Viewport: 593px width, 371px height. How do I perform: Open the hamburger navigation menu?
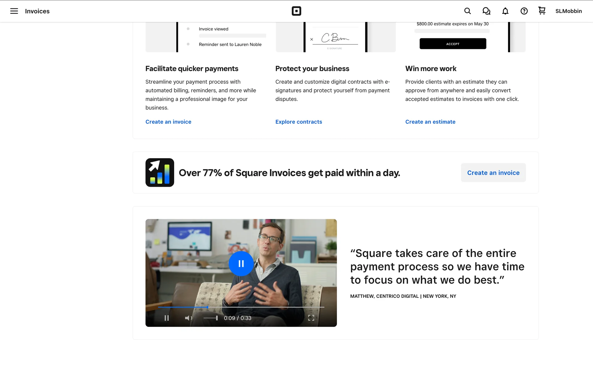pyautogui.click(x=14, y=11)
